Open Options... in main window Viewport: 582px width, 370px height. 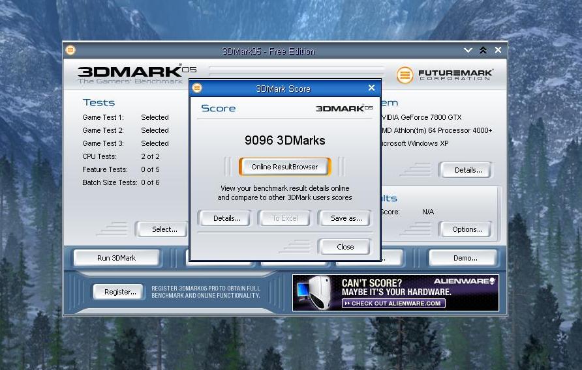pos(466,229)
